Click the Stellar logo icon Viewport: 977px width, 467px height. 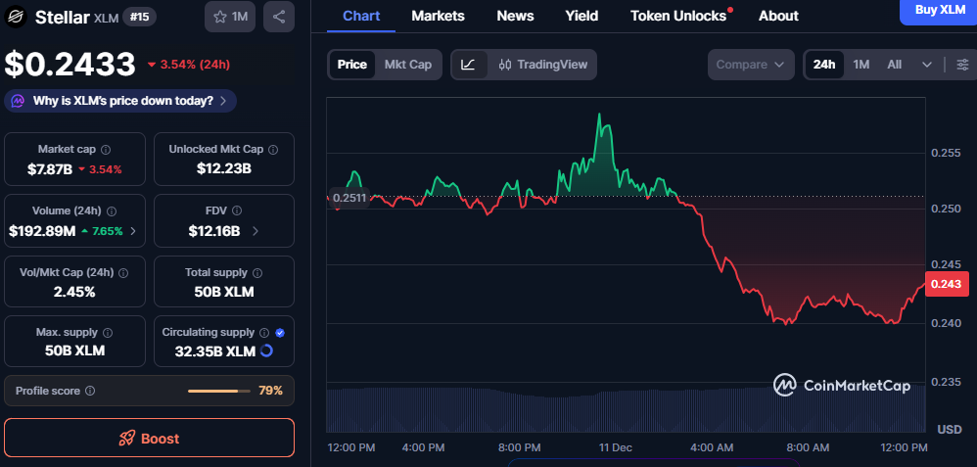point(17,17)
